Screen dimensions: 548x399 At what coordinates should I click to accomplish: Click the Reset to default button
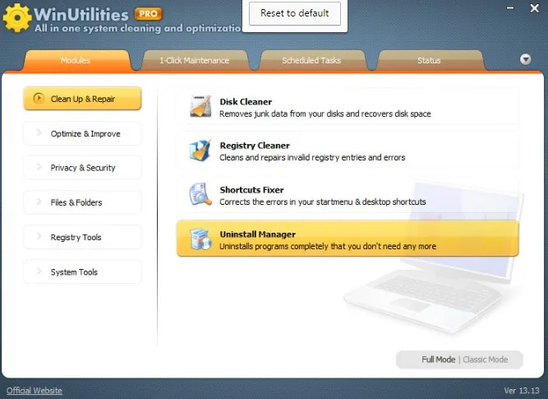295,13
